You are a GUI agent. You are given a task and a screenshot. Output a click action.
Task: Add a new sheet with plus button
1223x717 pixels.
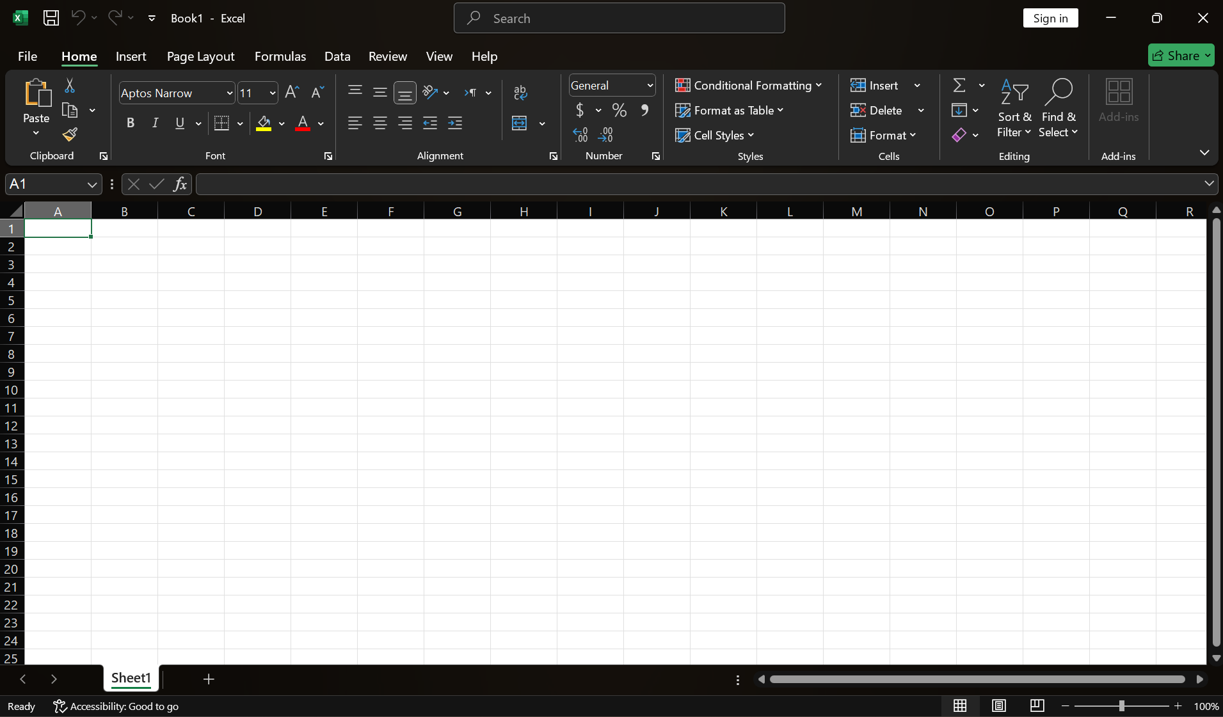pyautogui.click(x=209, y=679)
